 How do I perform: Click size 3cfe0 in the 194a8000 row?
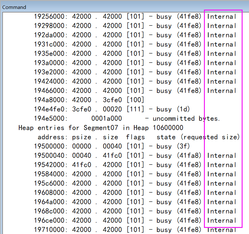click(112, 100)
